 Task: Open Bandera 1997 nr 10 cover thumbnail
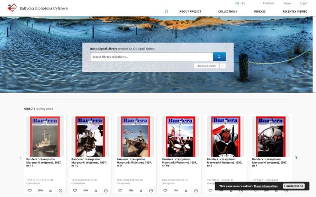tap(90, 137)
